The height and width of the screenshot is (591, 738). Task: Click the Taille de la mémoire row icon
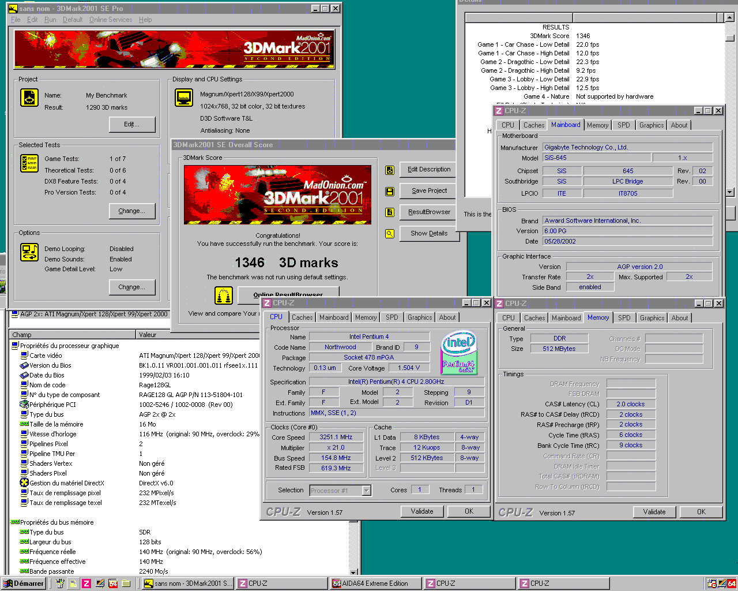(x=24, y=424)
